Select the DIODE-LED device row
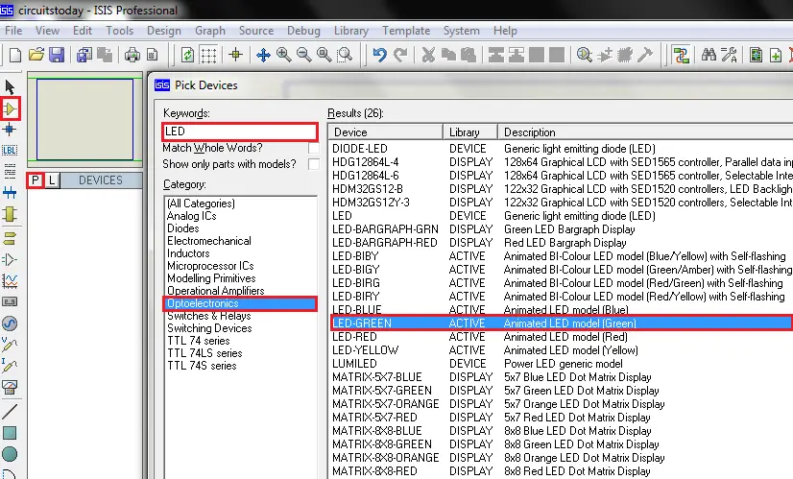The height and width of the screenshot is (479, 793). pyautogui.click(x=562, y=149)
